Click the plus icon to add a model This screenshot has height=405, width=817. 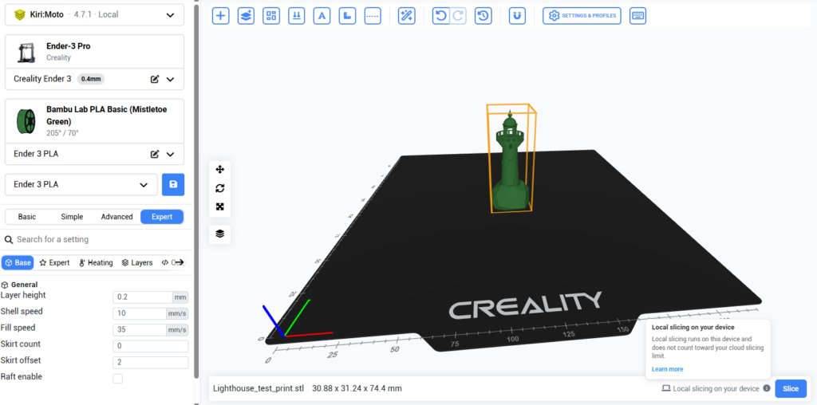[x=220, y=16]
